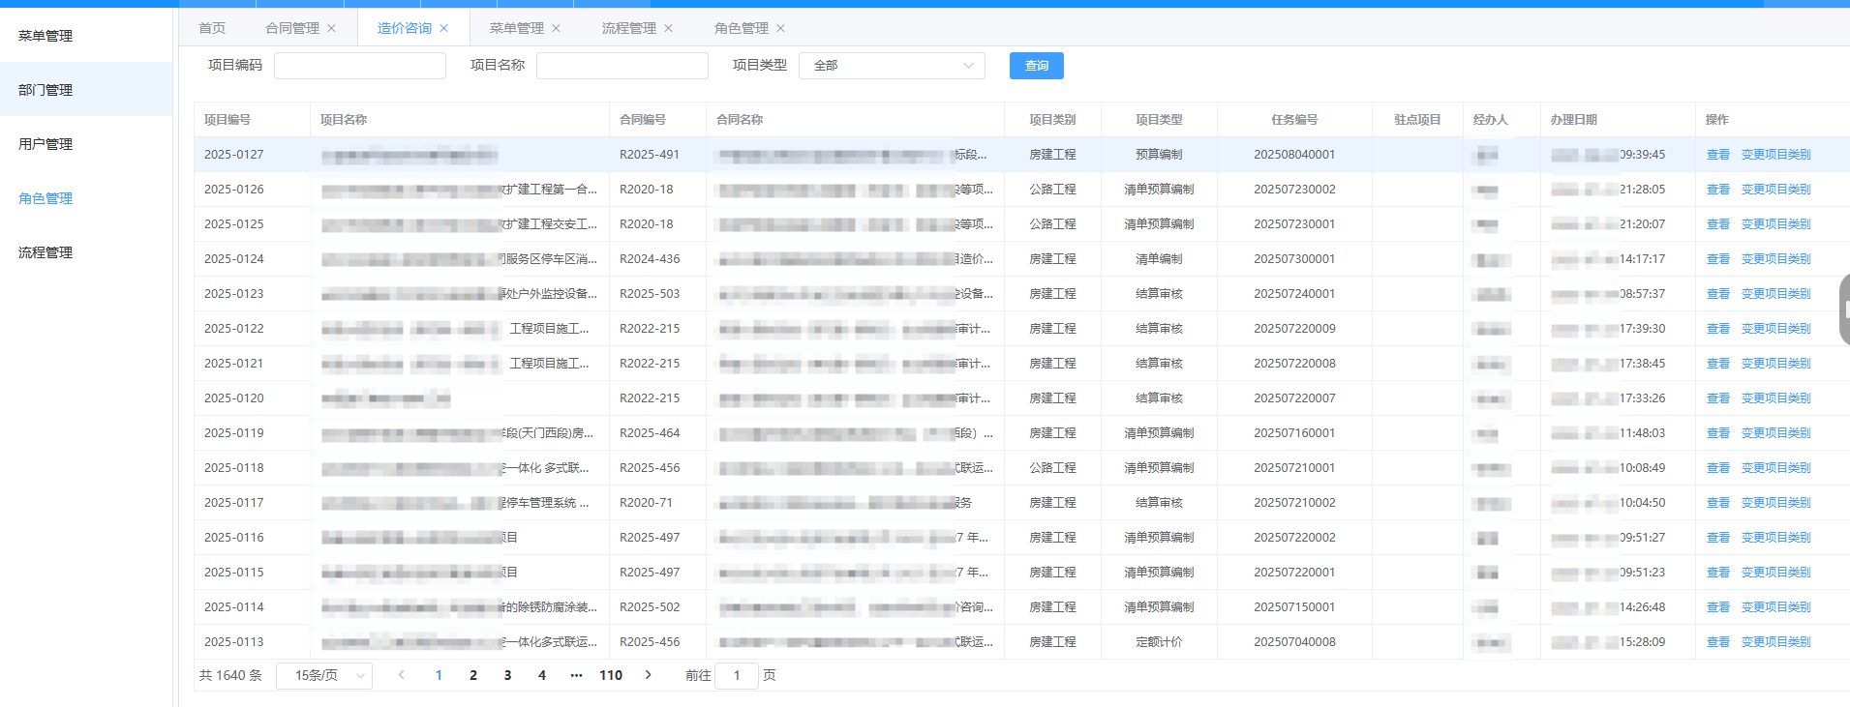
Task: Focus the 项目名称 input field
Action: tap(622, 66)
